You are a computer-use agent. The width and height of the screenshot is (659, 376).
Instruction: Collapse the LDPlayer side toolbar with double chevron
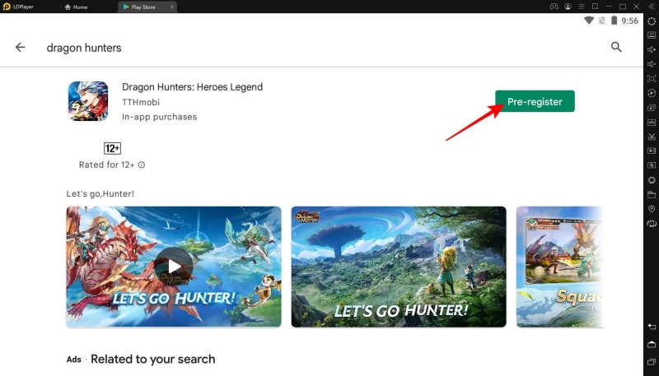point(652,7)
